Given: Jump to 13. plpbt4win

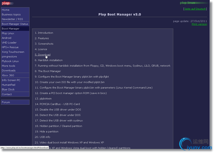Looking at the screenshot, I should tap(43, 98).
